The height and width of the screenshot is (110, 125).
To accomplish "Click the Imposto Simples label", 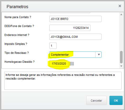I will (x=16, y=44).
